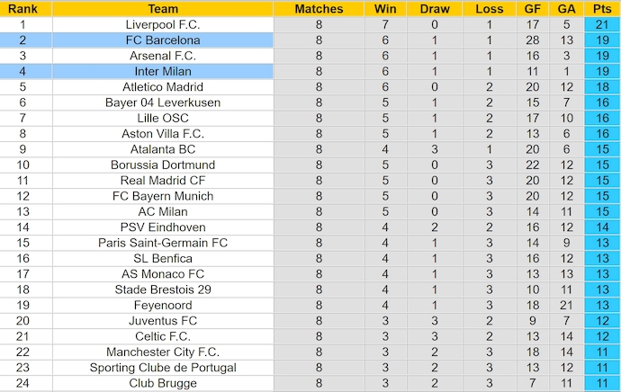
Task: Click the Inter Milan team name
Action: (x=163, y=71)
